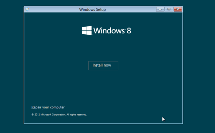Minimize the Windows Setup window
The width and height of the screenshot is (215, 133).
[160, 9]
